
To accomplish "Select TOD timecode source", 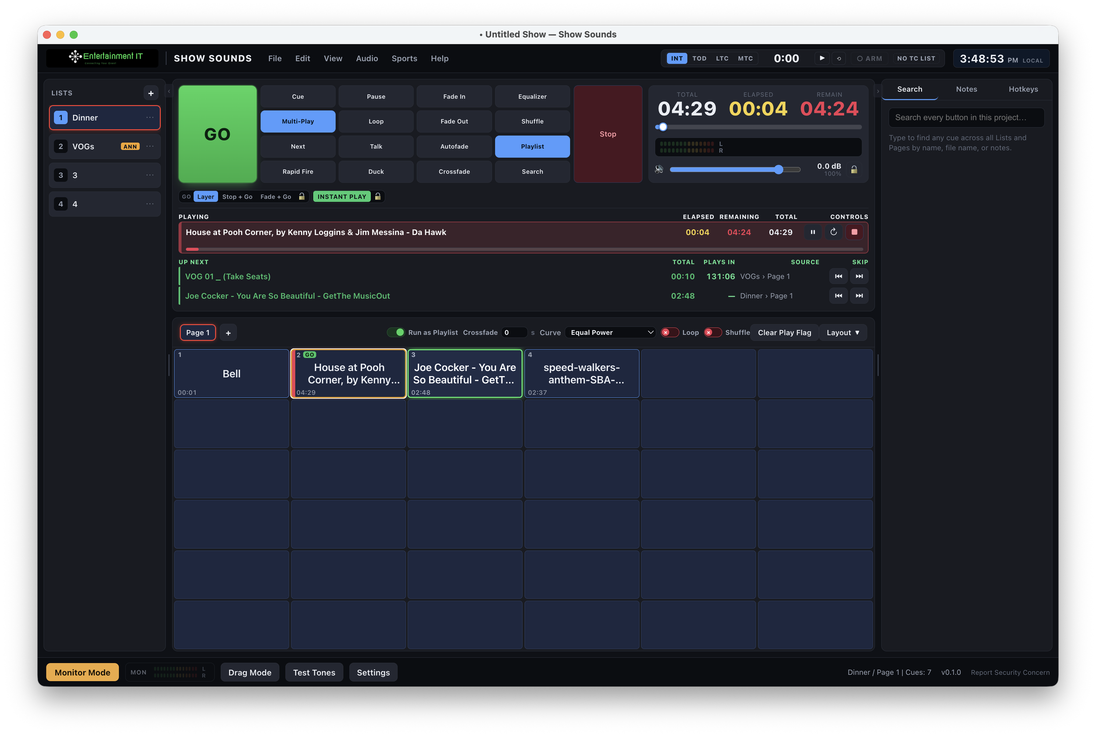I will [x=699, y=59].
